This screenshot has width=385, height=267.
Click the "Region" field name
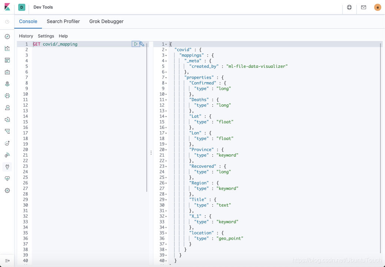pyautogui.click(x=199, y=183)
